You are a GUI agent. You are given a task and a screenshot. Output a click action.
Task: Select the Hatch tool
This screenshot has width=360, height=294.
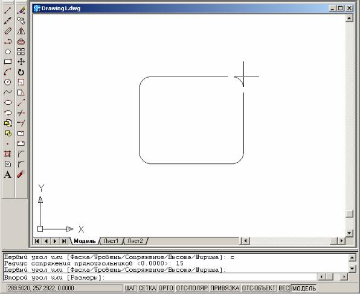tap(8, 154)
